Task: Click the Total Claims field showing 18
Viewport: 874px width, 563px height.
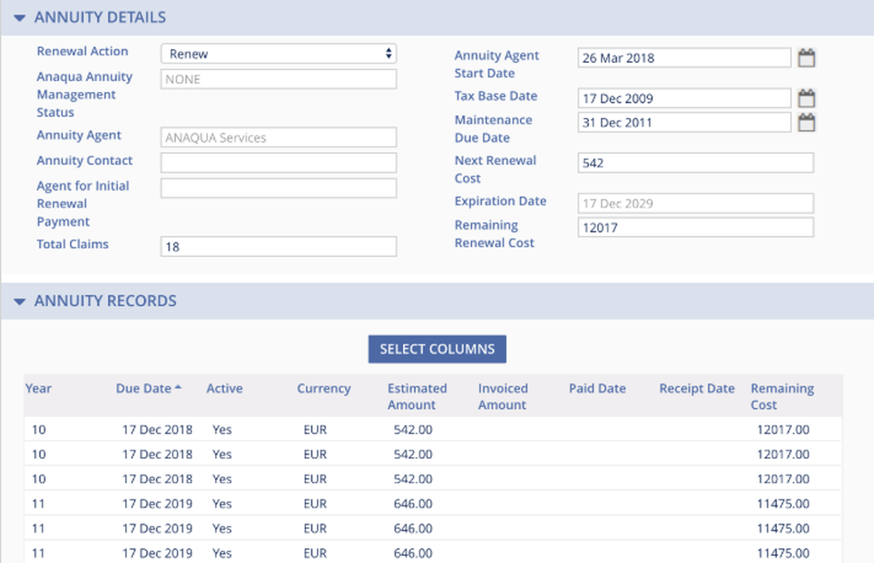Action: (279, 247)
